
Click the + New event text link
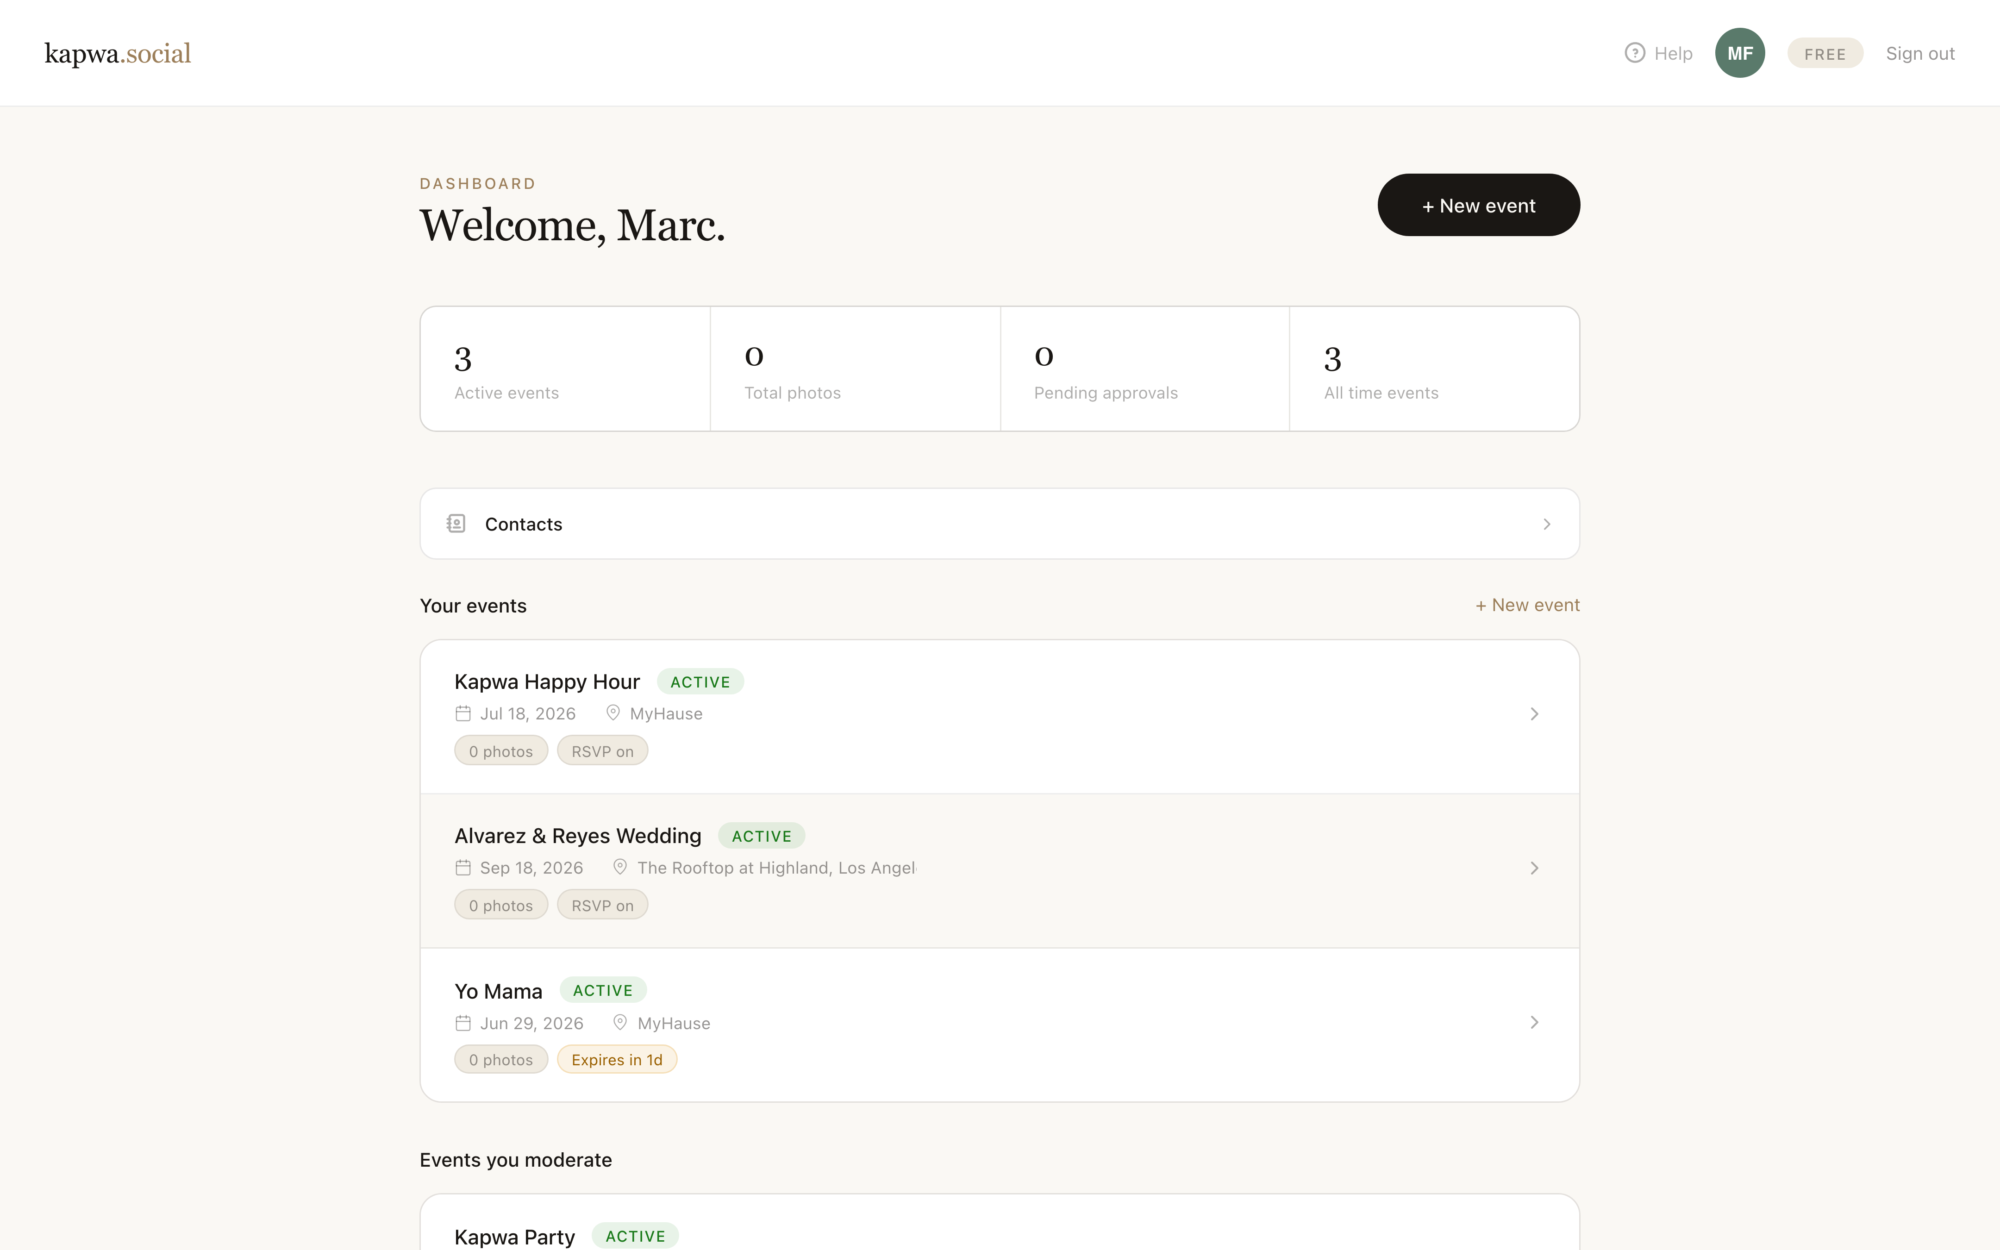coord(1527,605)
